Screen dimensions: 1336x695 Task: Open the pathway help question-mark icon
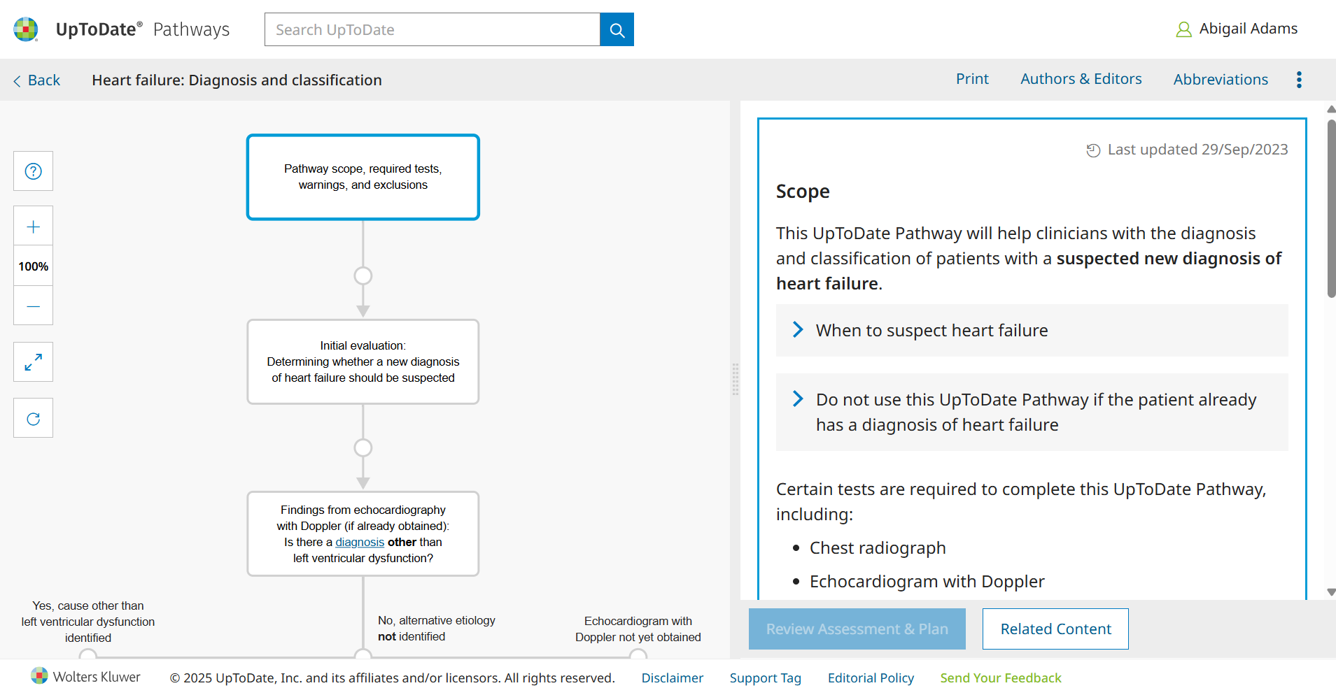[33, 171]
